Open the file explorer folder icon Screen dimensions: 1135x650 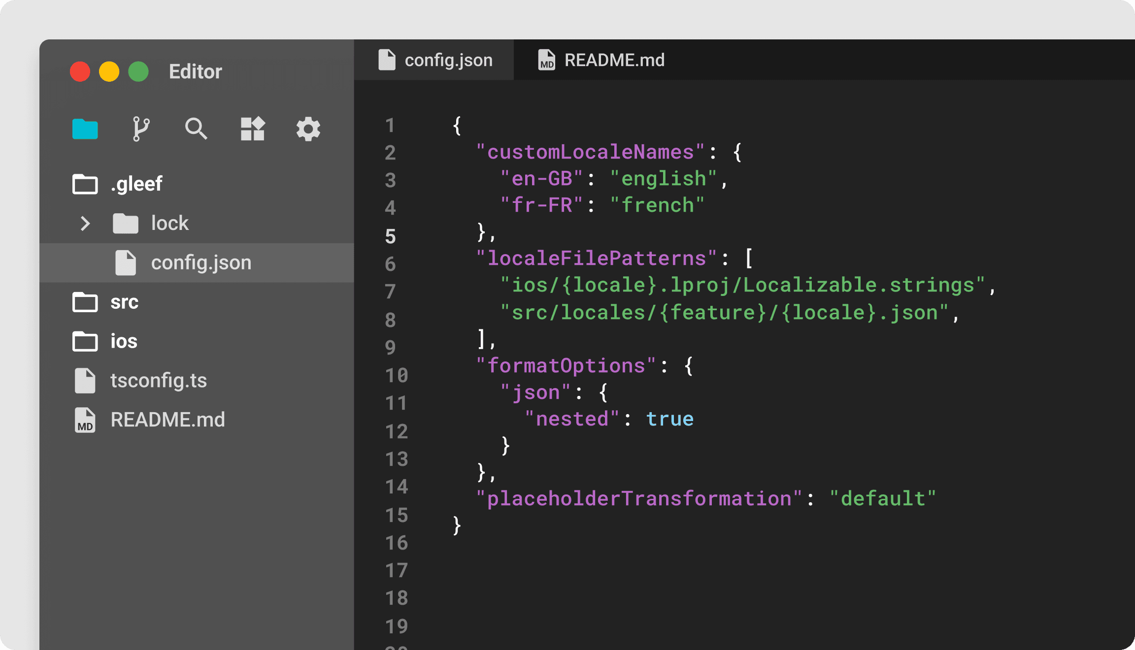tap(85, 129)
